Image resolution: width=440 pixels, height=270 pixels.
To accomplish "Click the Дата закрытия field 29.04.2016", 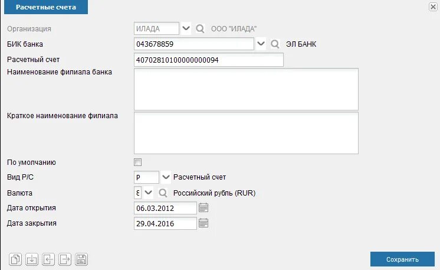I will [165, 223].
